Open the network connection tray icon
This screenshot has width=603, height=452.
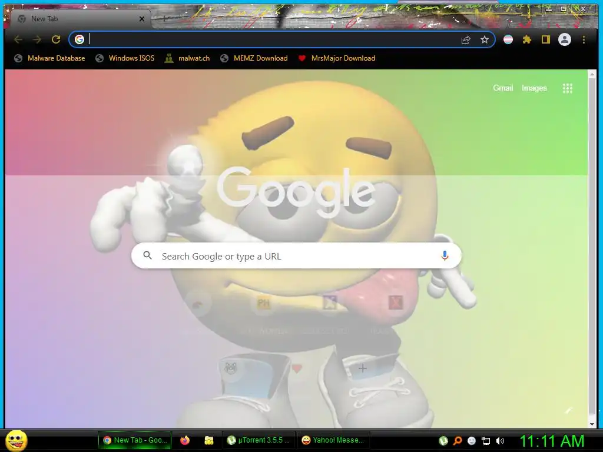(x=486, y=441)
